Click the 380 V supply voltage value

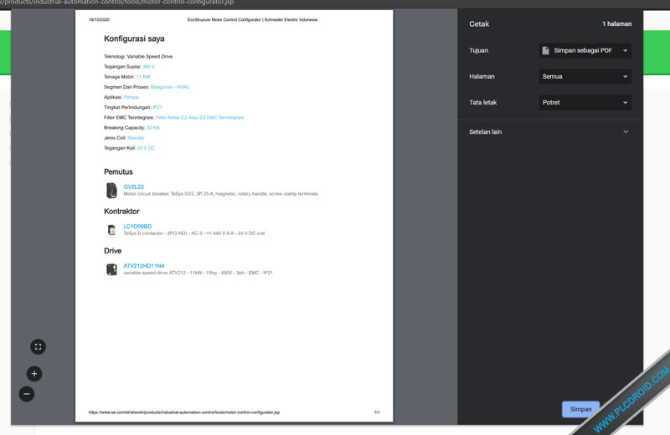click(x=149, y=67)
